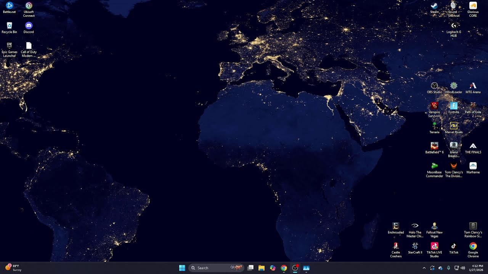Select the Steam desktop shortcut

click(x=434, y=8)
